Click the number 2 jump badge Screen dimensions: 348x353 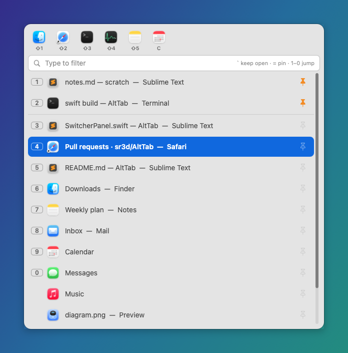tap(37, 103)
